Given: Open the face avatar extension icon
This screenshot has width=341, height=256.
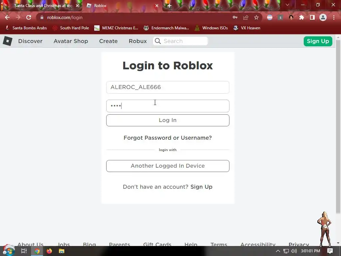Looking at the screenshot, I should pos(291,17).
